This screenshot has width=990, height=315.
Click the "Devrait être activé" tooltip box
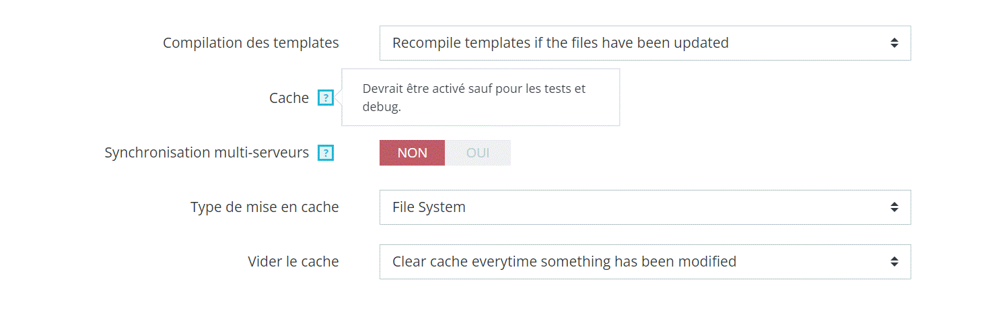tap(481, 98)
